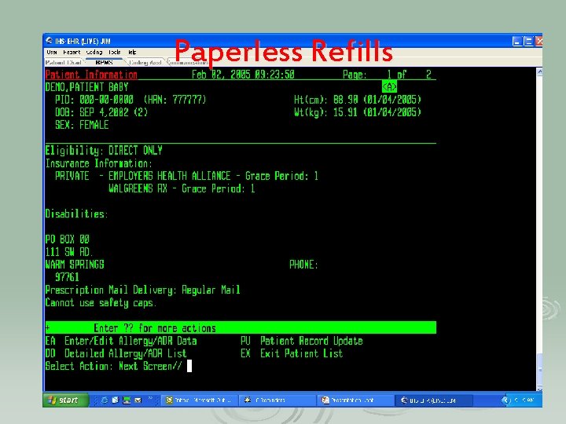Open the Report menu in the menu bar
This screenshot has height=424, width=566.
pyautogui.click(x=72, y=53)
